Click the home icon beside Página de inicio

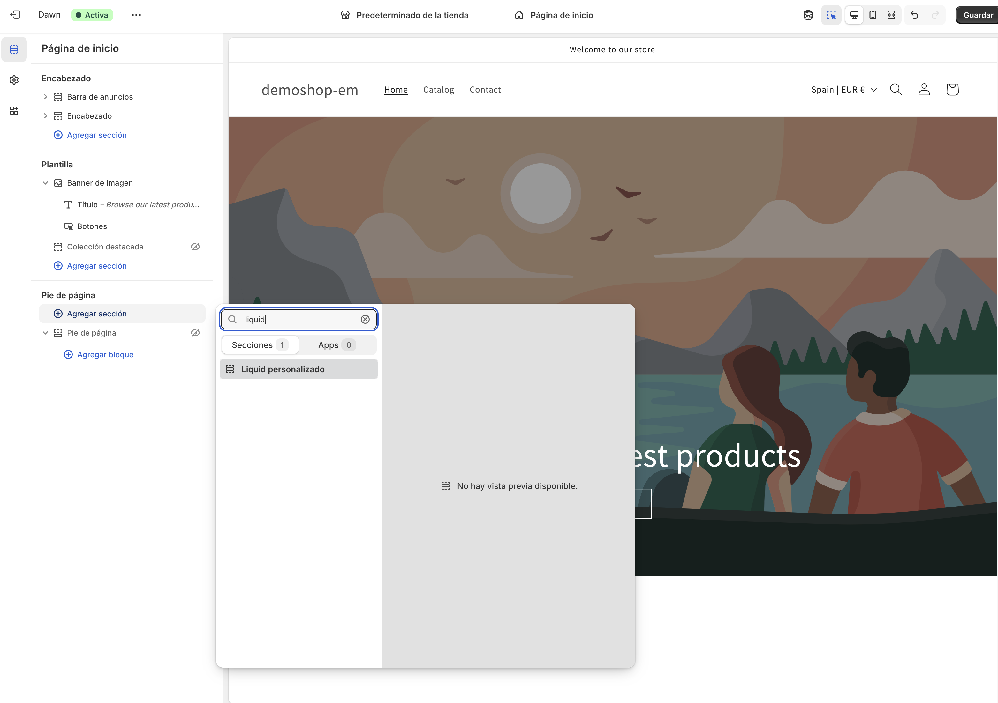(x=519, y=15)
